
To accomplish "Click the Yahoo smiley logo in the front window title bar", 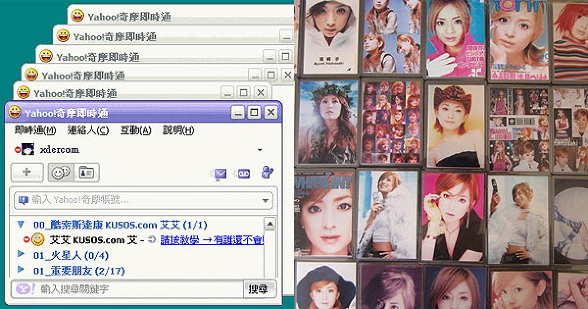I will coord(15,112).
